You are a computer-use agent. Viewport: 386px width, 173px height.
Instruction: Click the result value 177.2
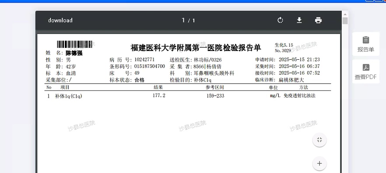(x=159, y=95)
